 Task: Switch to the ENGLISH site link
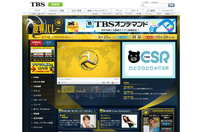coord(52,14)
